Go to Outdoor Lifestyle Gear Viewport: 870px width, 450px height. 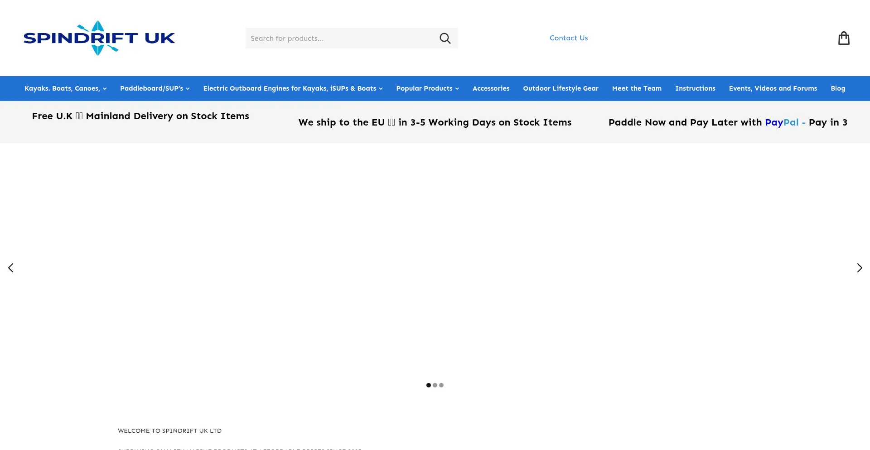coord(561,88)
